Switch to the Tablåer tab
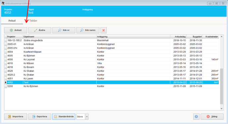This screenshot has height=124, width=228. [x=33, y=21]
